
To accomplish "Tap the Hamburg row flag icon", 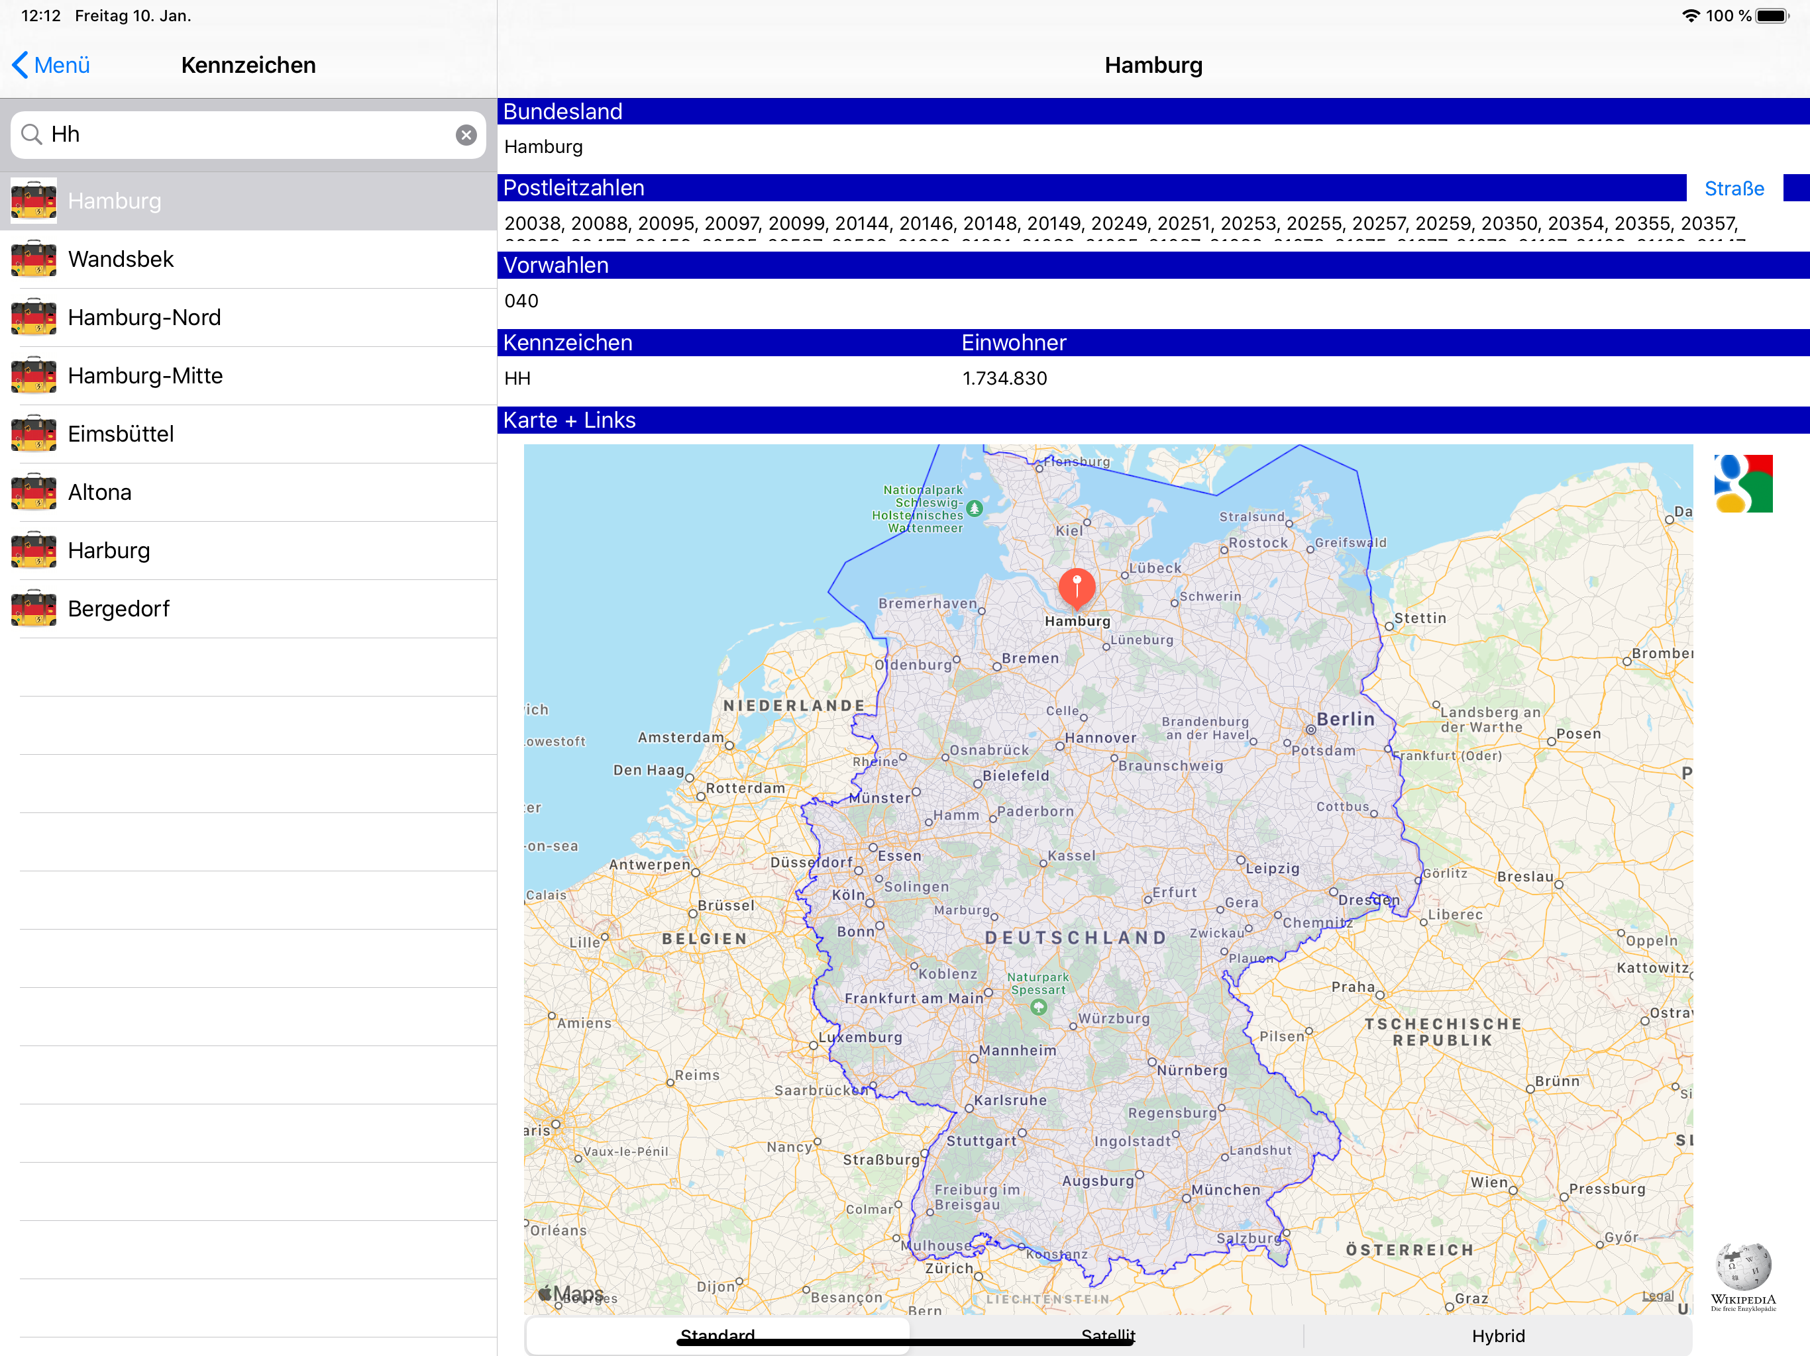I will click(34, 201).
